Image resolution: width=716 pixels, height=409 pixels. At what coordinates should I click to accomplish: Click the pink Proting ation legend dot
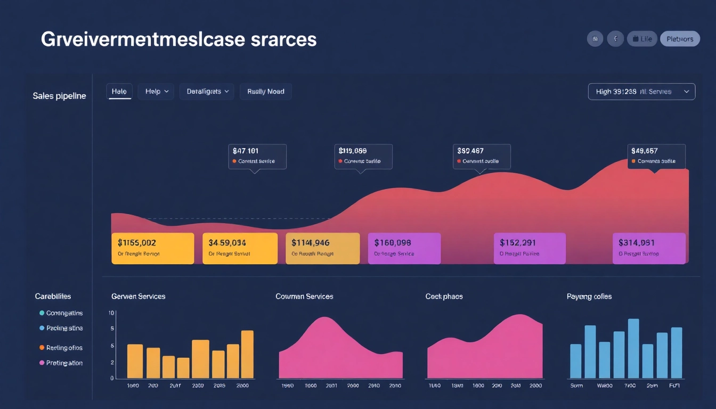[x=42, y=363]
